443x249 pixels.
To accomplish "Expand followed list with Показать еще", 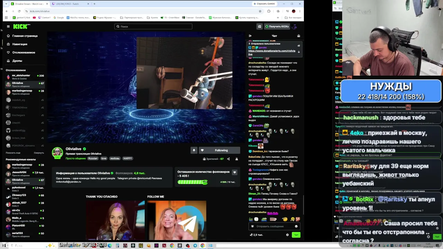I will (13, 153).
